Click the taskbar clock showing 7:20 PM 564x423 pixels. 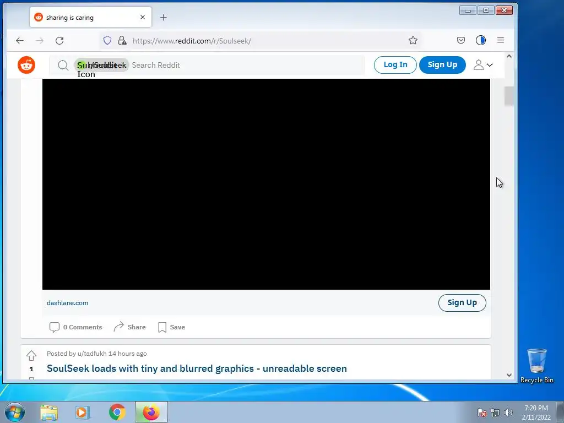point(536,413)
